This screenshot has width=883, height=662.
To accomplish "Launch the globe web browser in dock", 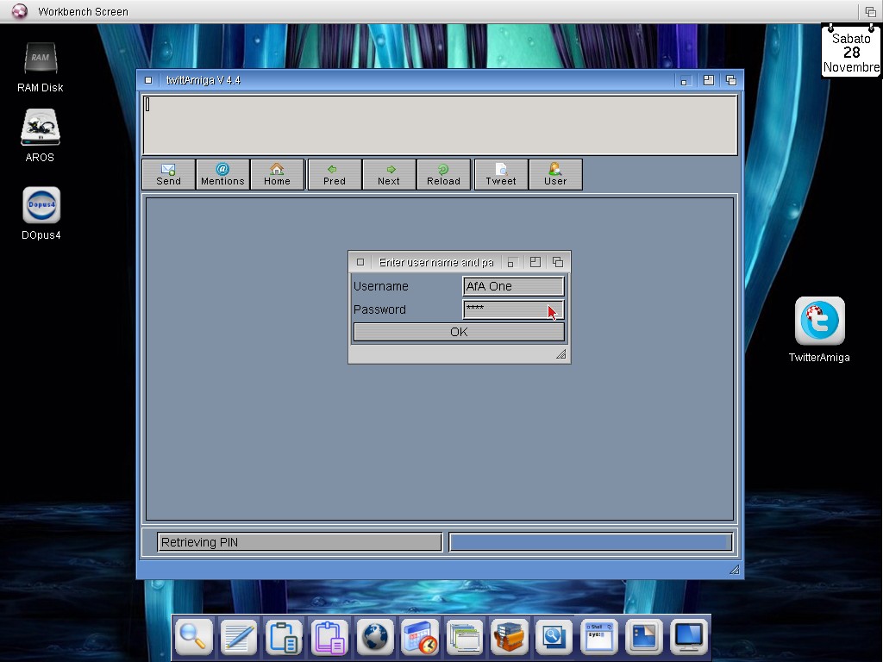I will tap(374, 638).
